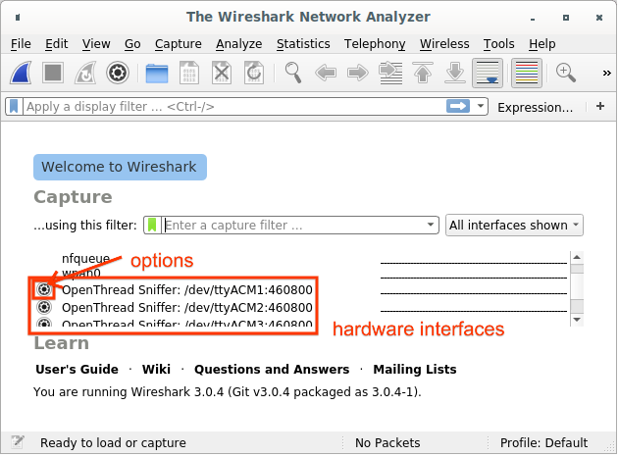Open capture options gear in toolbar
This screenshot has width=619, height=457.
coord(118,73)
